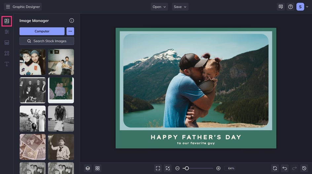Click the Undo arrow icon
The height and width of the screenshot is (174, 312).
[x=285, y=168]
